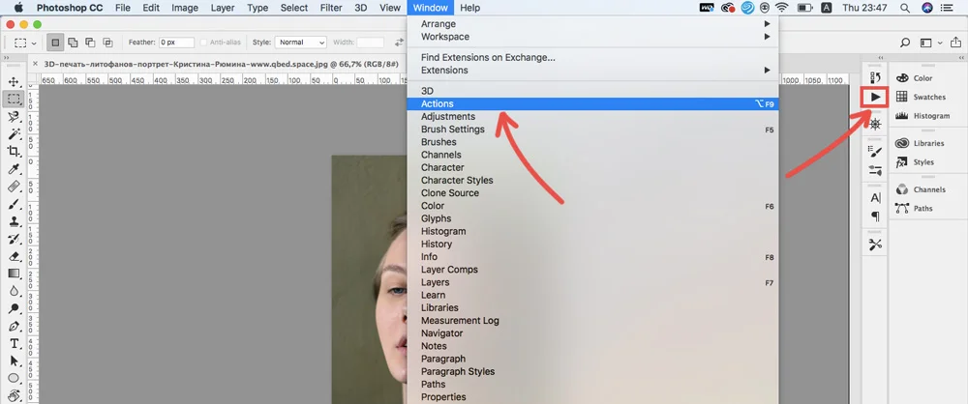Viewport: 968px width, 404px height.
Task: Select the Clone Stamp tool
Action: click(13, 220)
